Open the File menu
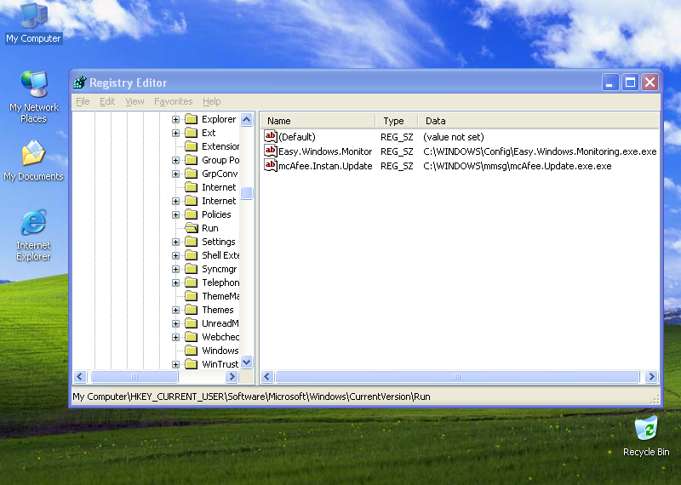681x485 pixels. point(83,101)
